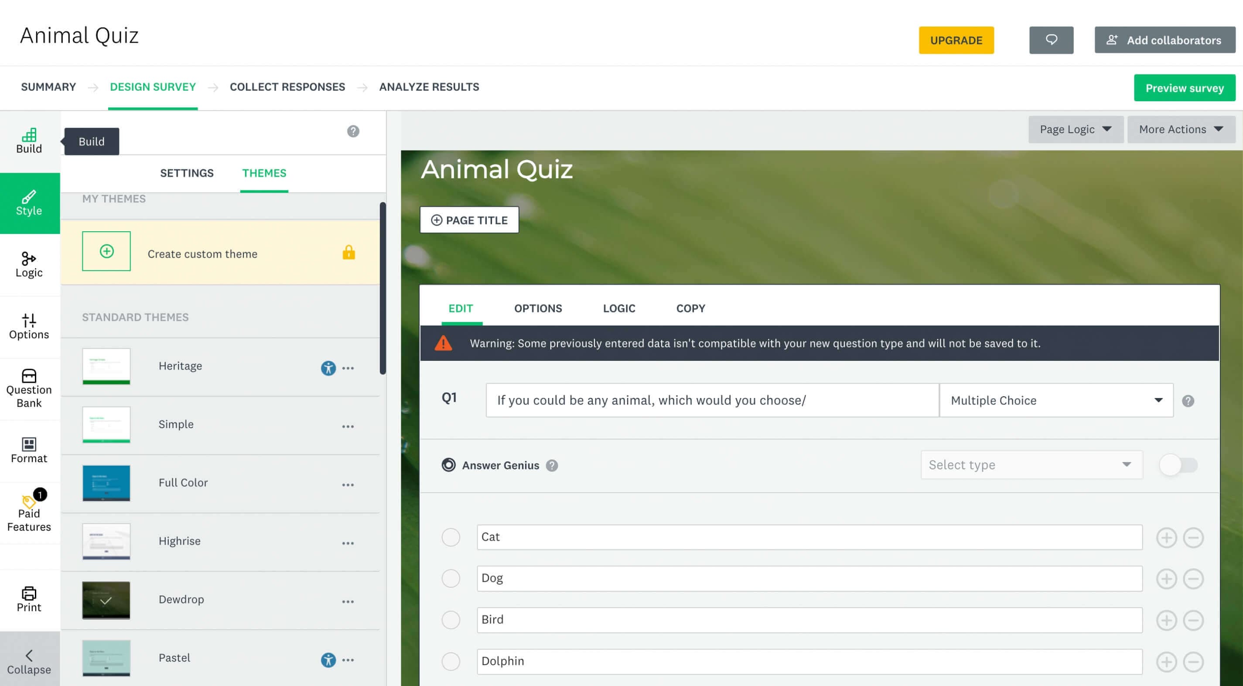1243x686 pixels.
Task: Open the more options menu for Highrise theme
Action: pos(348,543)
